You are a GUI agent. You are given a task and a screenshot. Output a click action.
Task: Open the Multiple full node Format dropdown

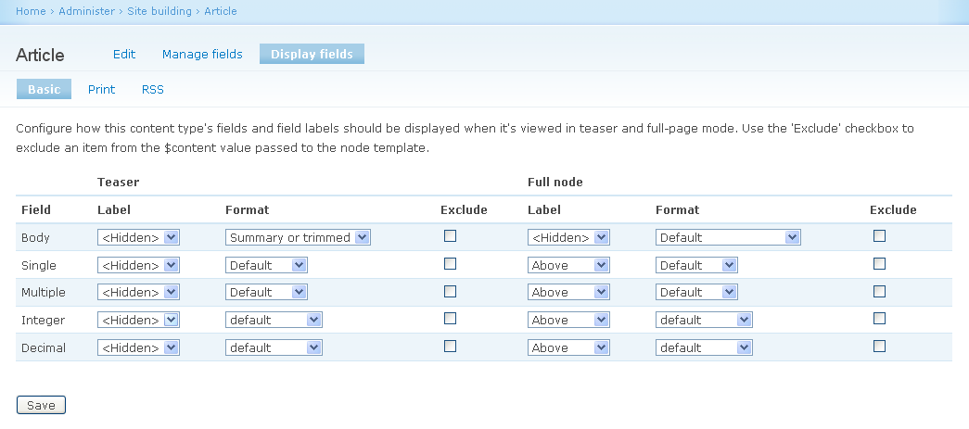pyautogui.click(x=696, y=292)
